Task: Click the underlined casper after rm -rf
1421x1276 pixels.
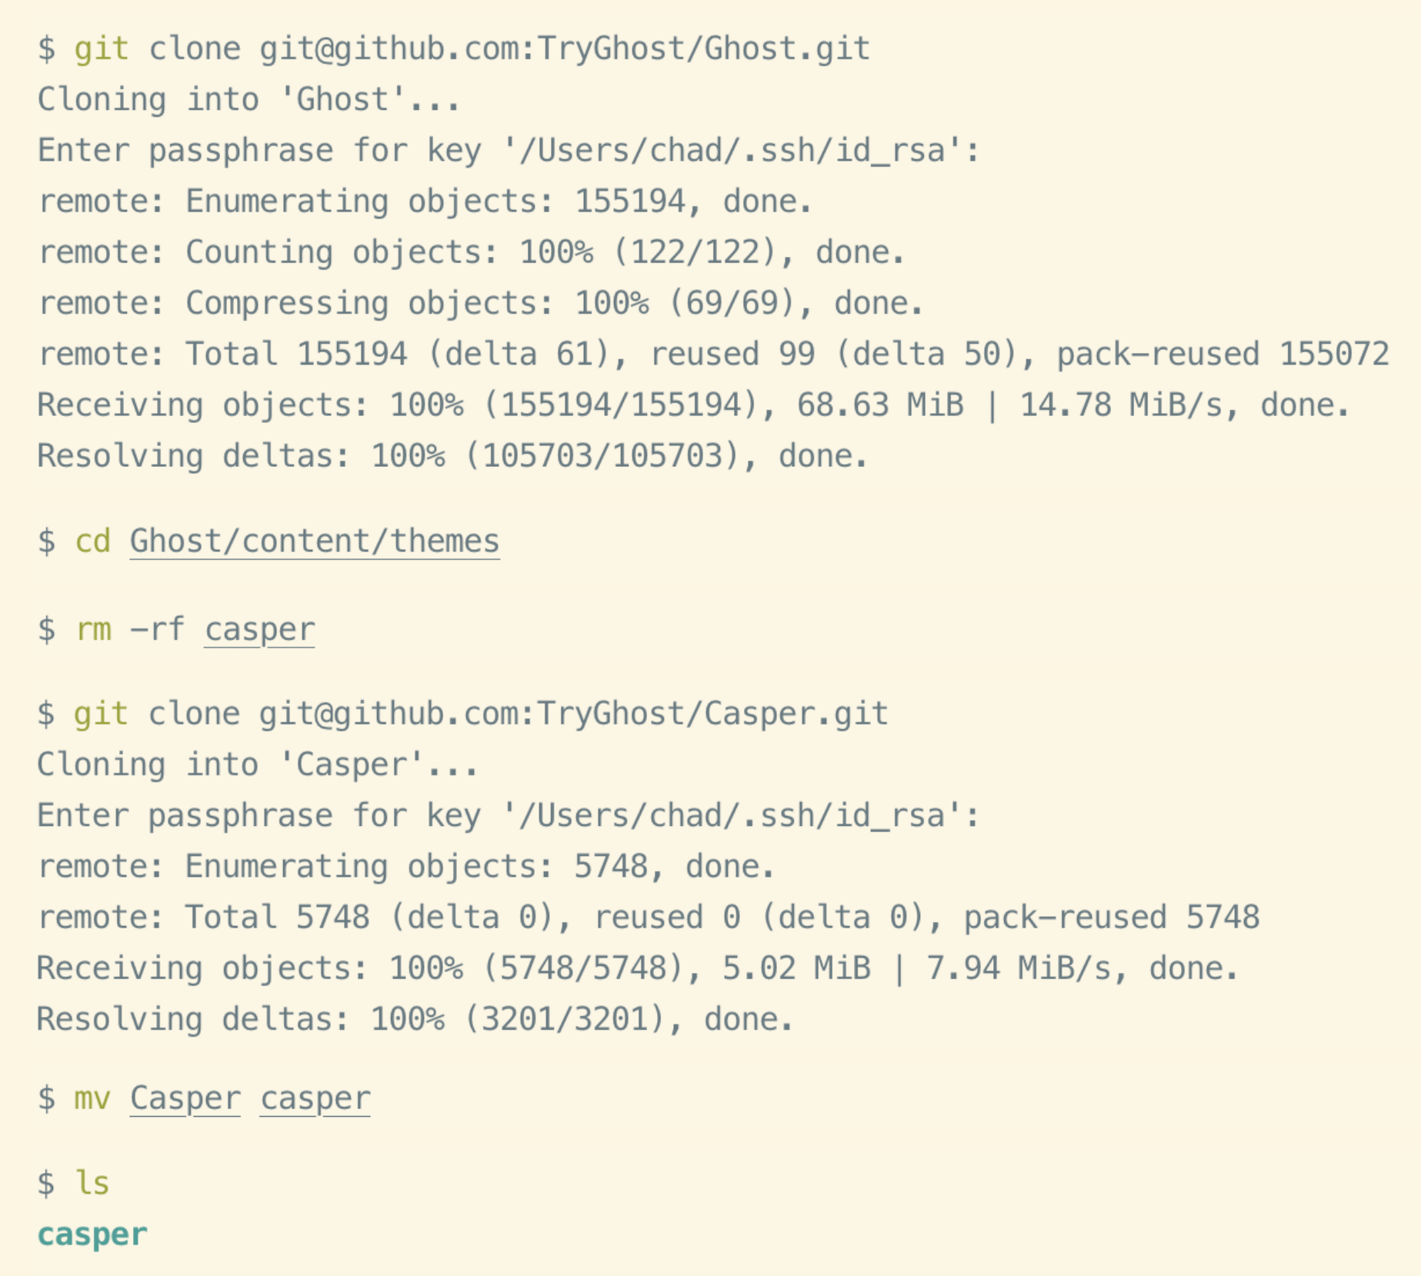Action: pyautogui.click(x=259, y=630)
